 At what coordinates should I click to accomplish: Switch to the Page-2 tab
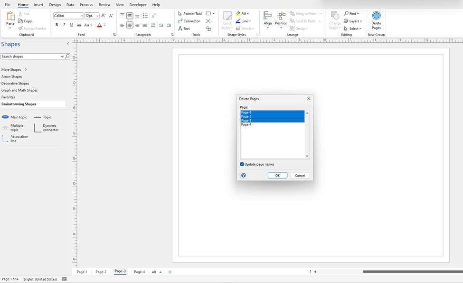(x=100, y=272)
